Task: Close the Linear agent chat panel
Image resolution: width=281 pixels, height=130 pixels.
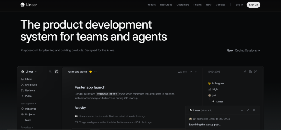Action: 254,110
